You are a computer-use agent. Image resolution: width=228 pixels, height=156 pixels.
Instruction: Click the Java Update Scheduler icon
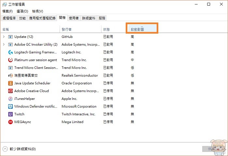click(x=10, y=83)
